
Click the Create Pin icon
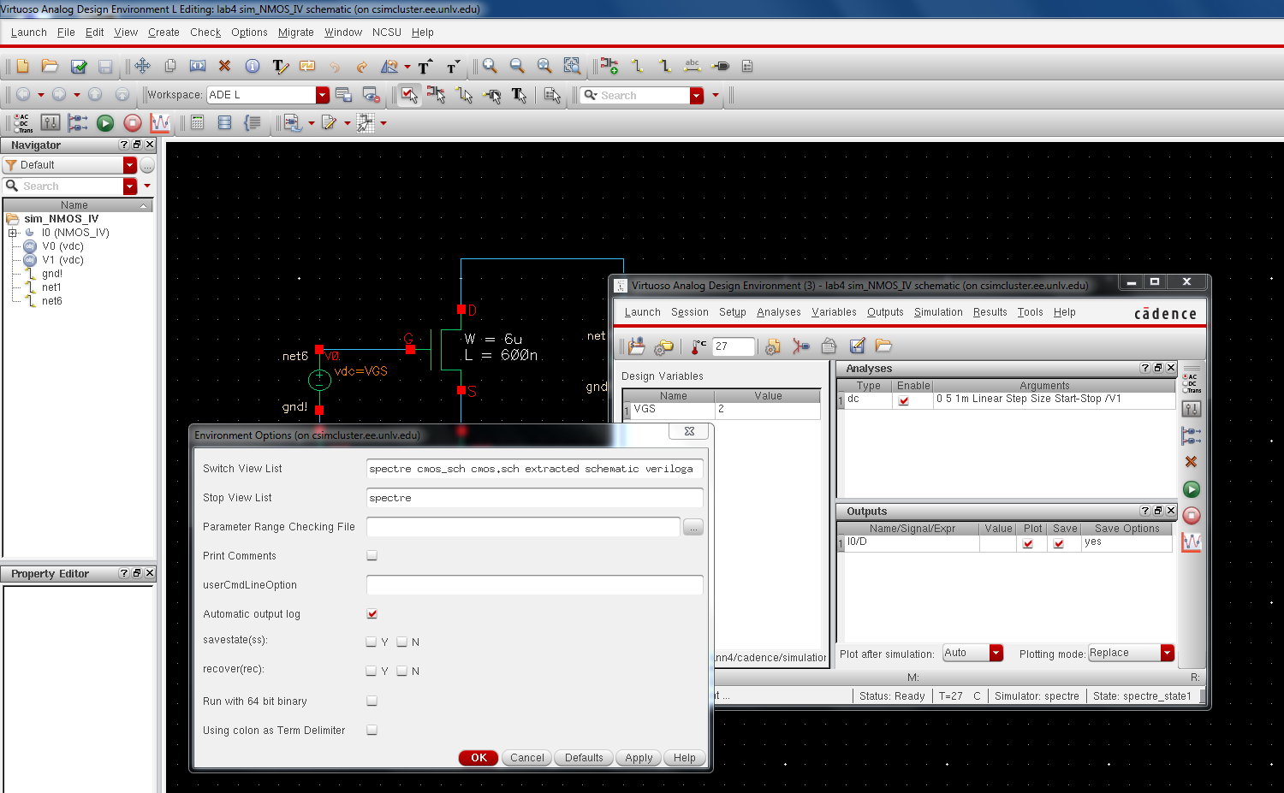721,66
